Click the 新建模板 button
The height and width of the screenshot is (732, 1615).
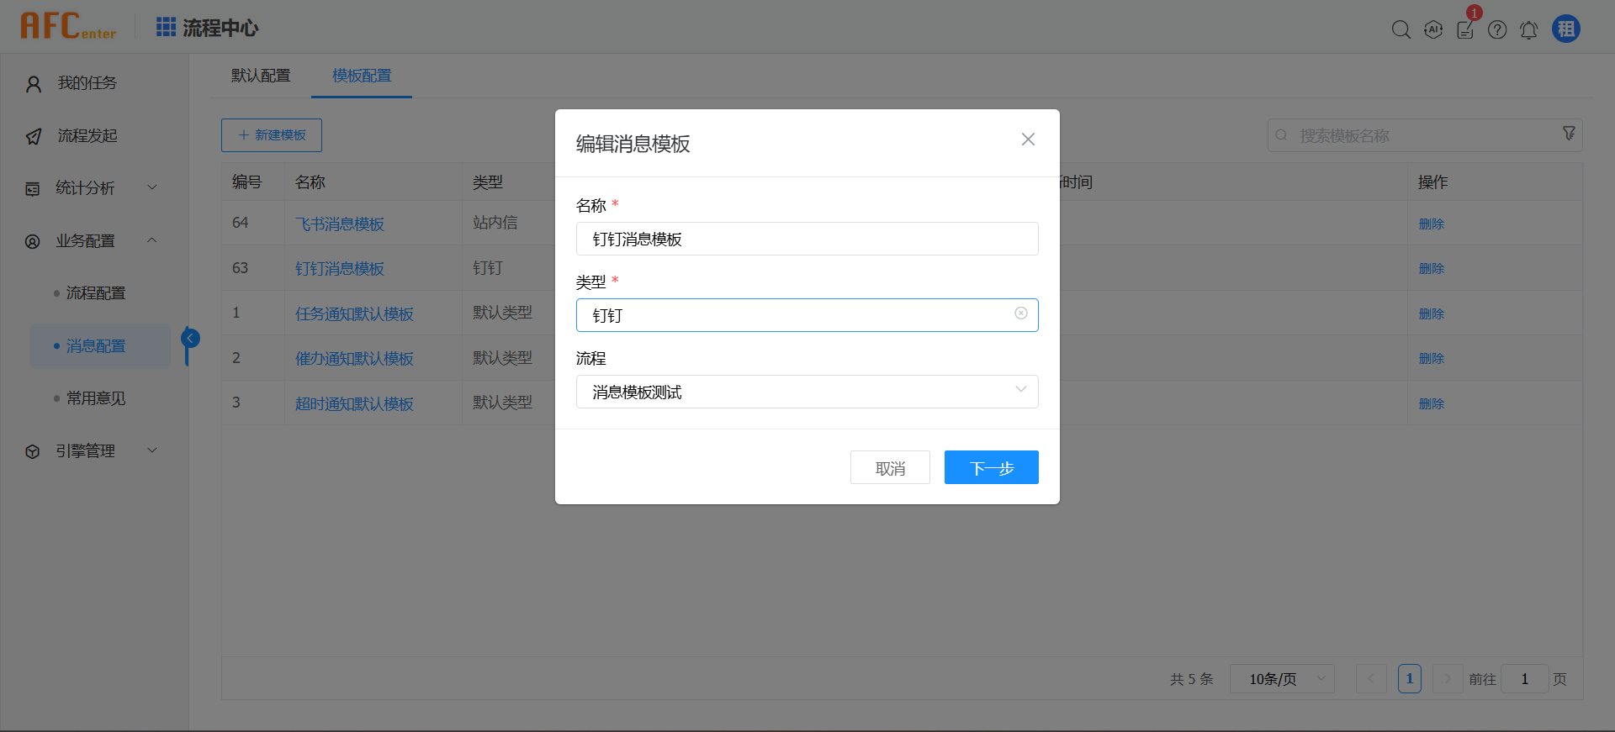tap(272, 135)
